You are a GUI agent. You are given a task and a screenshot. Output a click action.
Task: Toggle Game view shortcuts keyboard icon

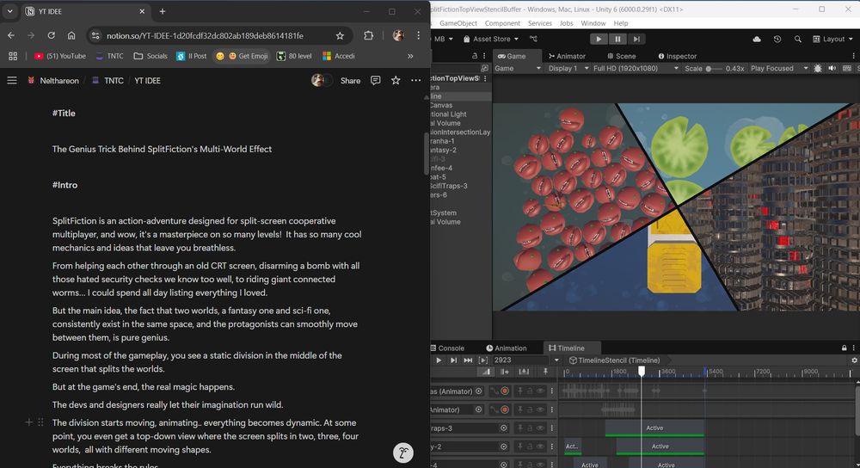[x=847, y=68]
